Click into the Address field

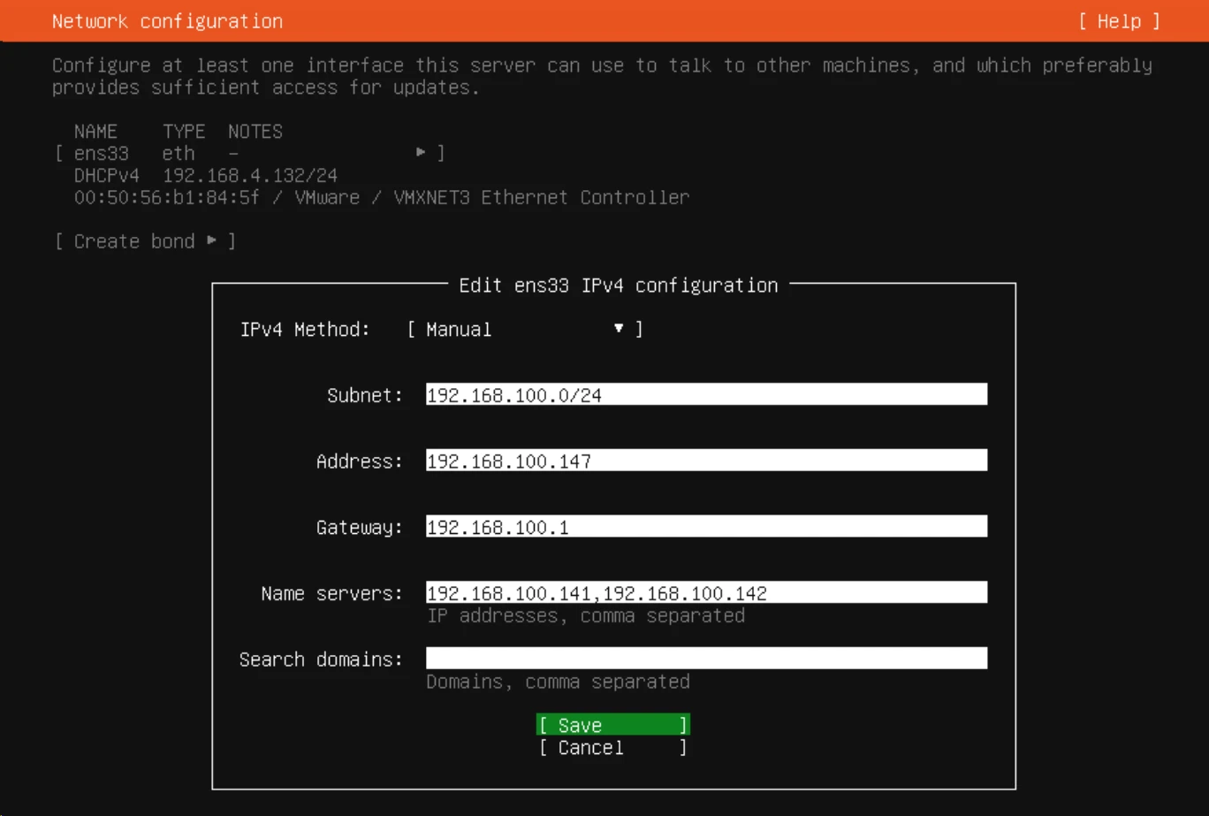tap(705, 461)
